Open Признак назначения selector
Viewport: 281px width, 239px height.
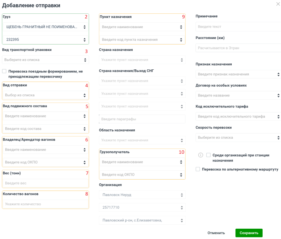tap(239, 74)
